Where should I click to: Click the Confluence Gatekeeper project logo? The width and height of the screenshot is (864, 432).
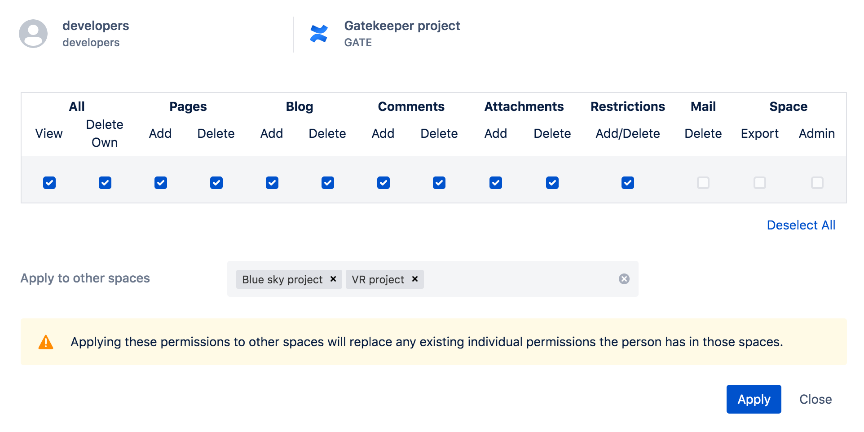(x=319, y=34)
